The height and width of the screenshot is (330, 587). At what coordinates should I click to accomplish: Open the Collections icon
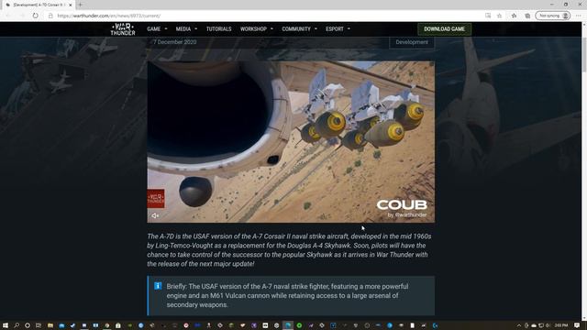pos(527,16)
